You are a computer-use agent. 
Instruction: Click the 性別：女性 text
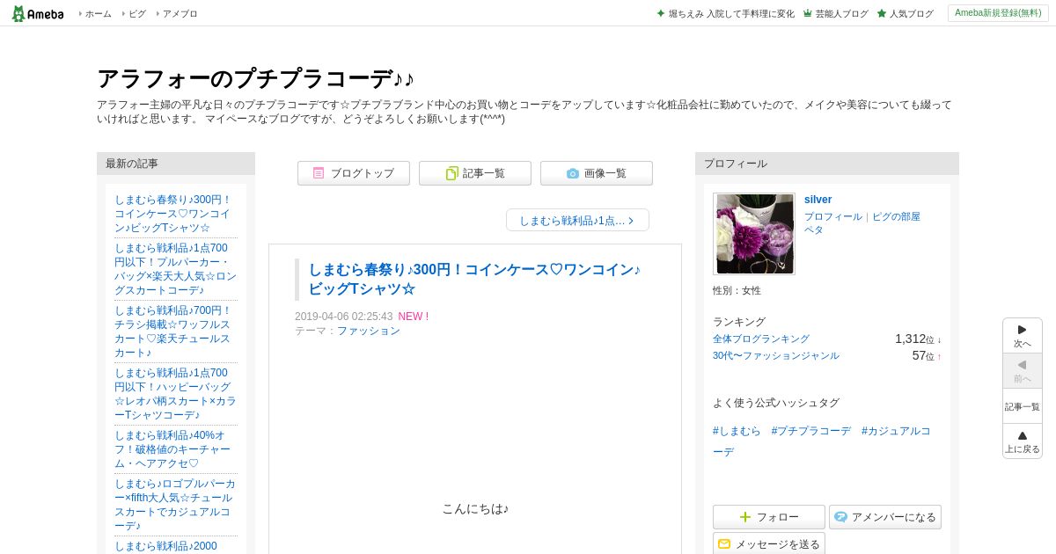click(x=737, y=290)
